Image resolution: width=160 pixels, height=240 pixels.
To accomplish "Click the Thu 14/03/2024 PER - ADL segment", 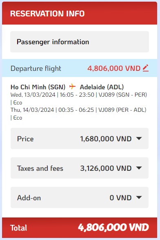I will [78, 114].
